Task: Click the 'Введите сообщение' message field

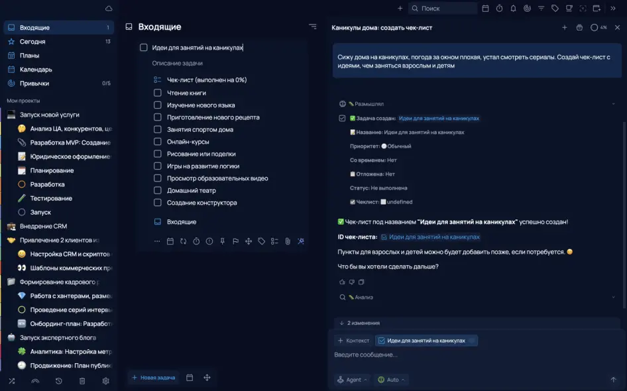Action: pos(464,355)
